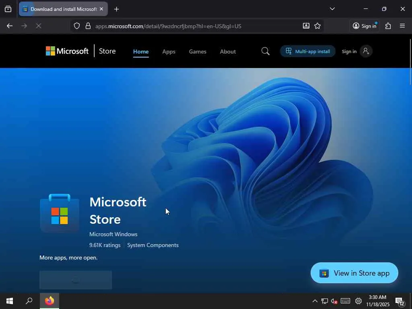Select the About navigation tab

pyautogui.click(x=228, y=51)
